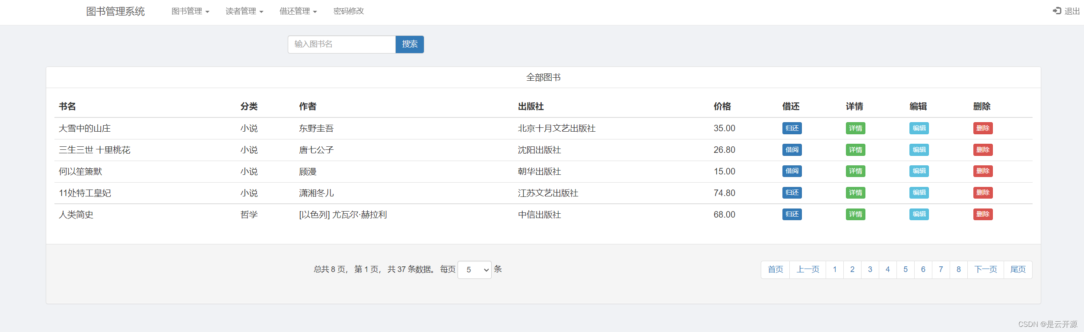Click the book title 人类简史

point(76,215)
